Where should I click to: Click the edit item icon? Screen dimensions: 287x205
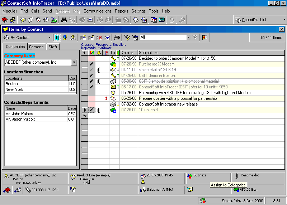click(x=91, y=38)
